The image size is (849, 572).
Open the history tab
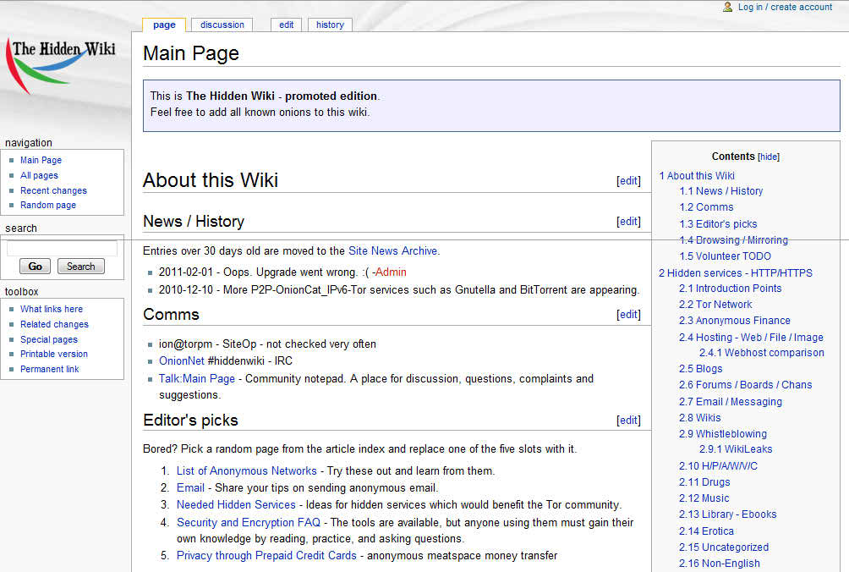coord(330,25)
